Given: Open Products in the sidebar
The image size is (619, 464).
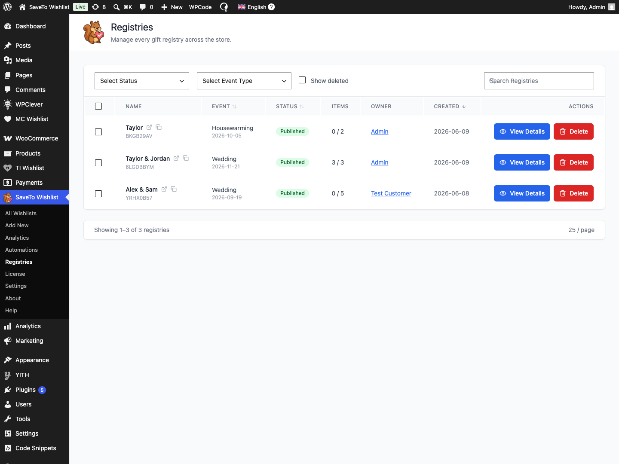Looking at the screenshot, I should (34, 153).
